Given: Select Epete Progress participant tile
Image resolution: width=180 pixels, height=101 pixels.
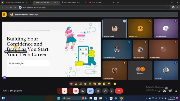Looking at the screenshot, I should point(164,49).
